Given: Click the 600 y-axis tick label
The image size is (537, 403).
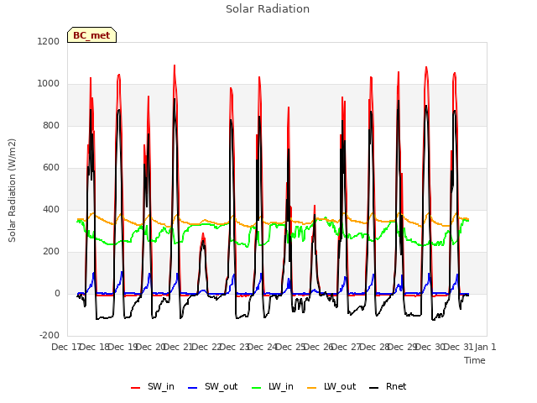Looking at the screenshot, I should point(51,168).
